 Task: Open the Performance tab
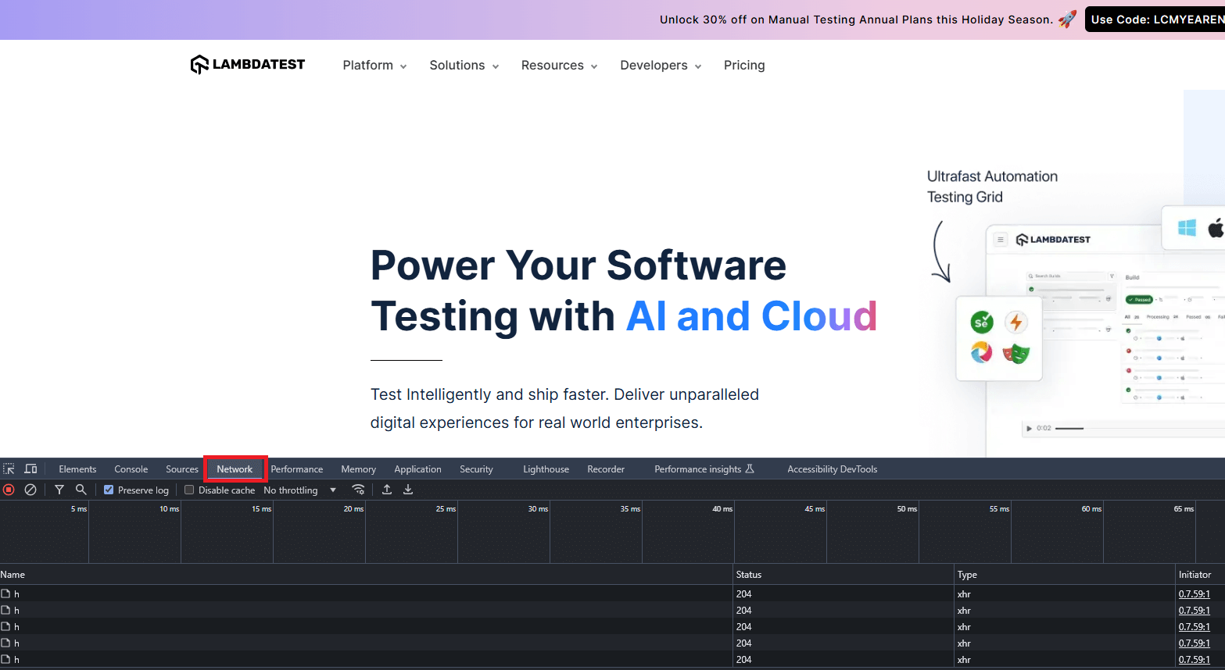point(297,469)
